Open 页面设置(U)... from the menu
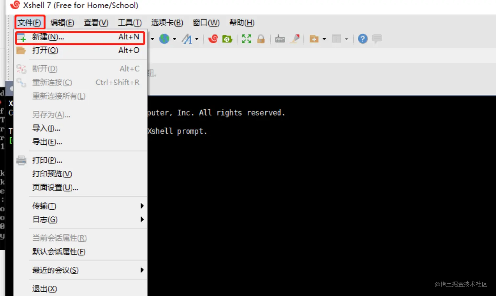Viewport: 496px width, 296px height. pos(80,188)
